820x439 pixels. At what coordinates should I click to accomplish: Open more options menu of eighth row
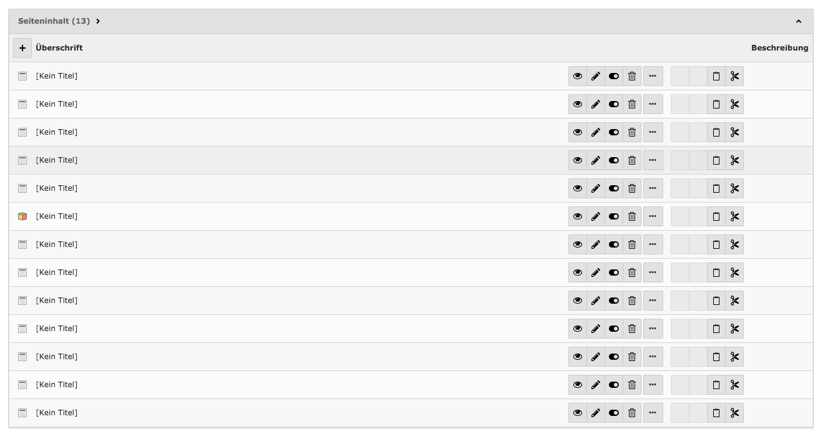653,273
